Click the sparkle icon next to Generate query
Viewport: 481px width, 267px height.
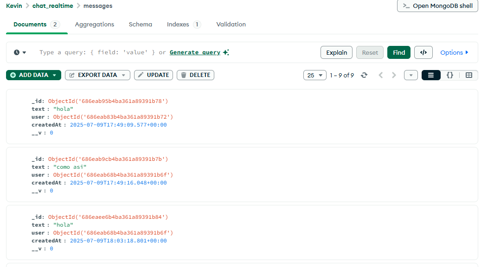226,52
